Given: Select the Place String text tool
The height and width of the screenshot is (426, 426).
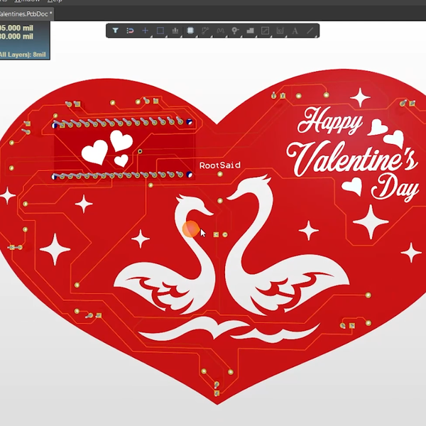Looking at the screenshot, I should pyautogui.click(x=295, y=31).
